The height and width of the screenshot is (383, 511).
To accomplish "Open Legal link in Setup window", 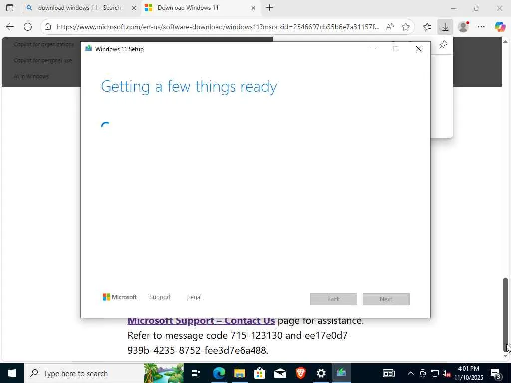I will click(x=194, y=297).
